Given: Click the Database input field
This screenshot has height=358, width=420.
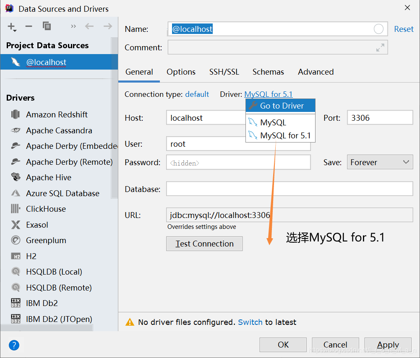Looking at the screenshot, I should (x=289, y=189).
